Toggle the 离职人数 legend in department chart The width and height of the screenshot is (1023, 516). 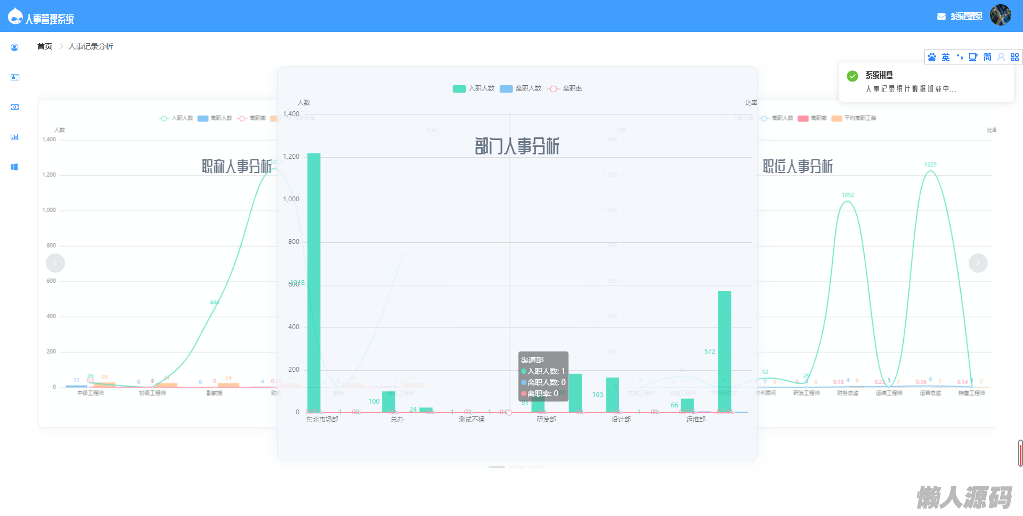tap(520, 88)
